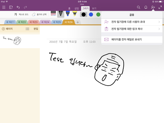Viewport: 164px width, 123px height.
Task: Open the page thumbnail with face sketch
Action: 20,41
